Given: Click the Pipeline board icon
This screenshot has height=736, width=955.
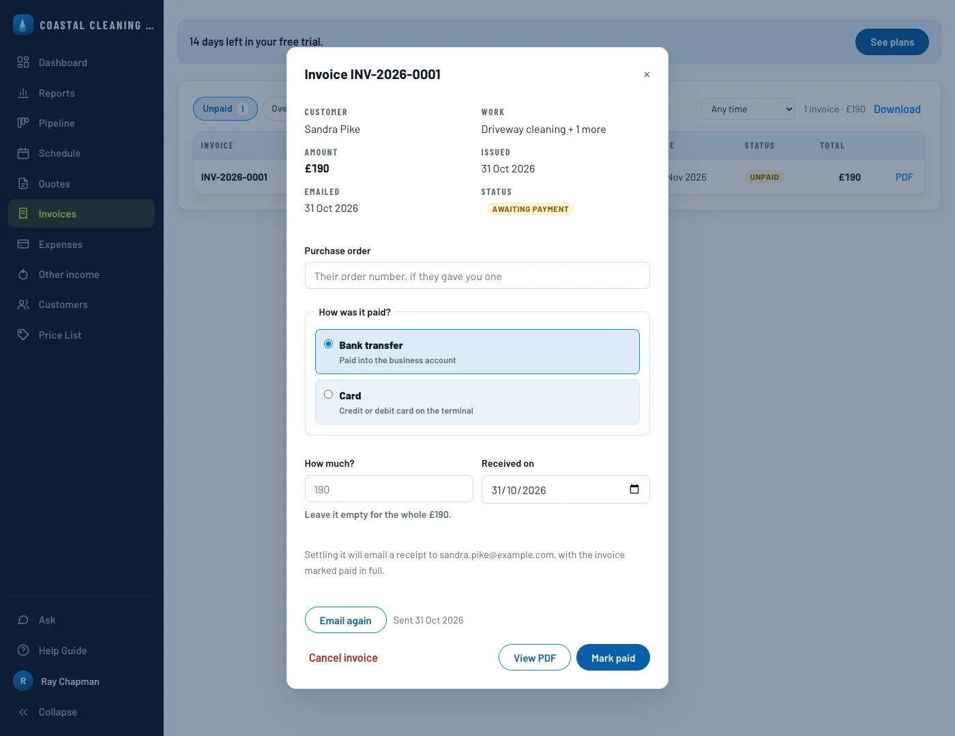Looking at the screenshot, I should click(23, 123).
